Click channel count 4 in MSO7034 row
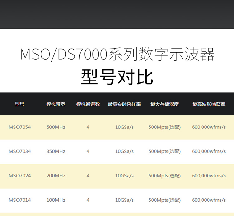Image resolution: width=234 pixels, height=216 pixels. point(88,151)
